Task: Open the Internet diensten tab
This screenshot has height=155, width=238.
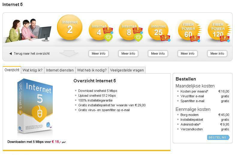Action: tap(60, 70)
